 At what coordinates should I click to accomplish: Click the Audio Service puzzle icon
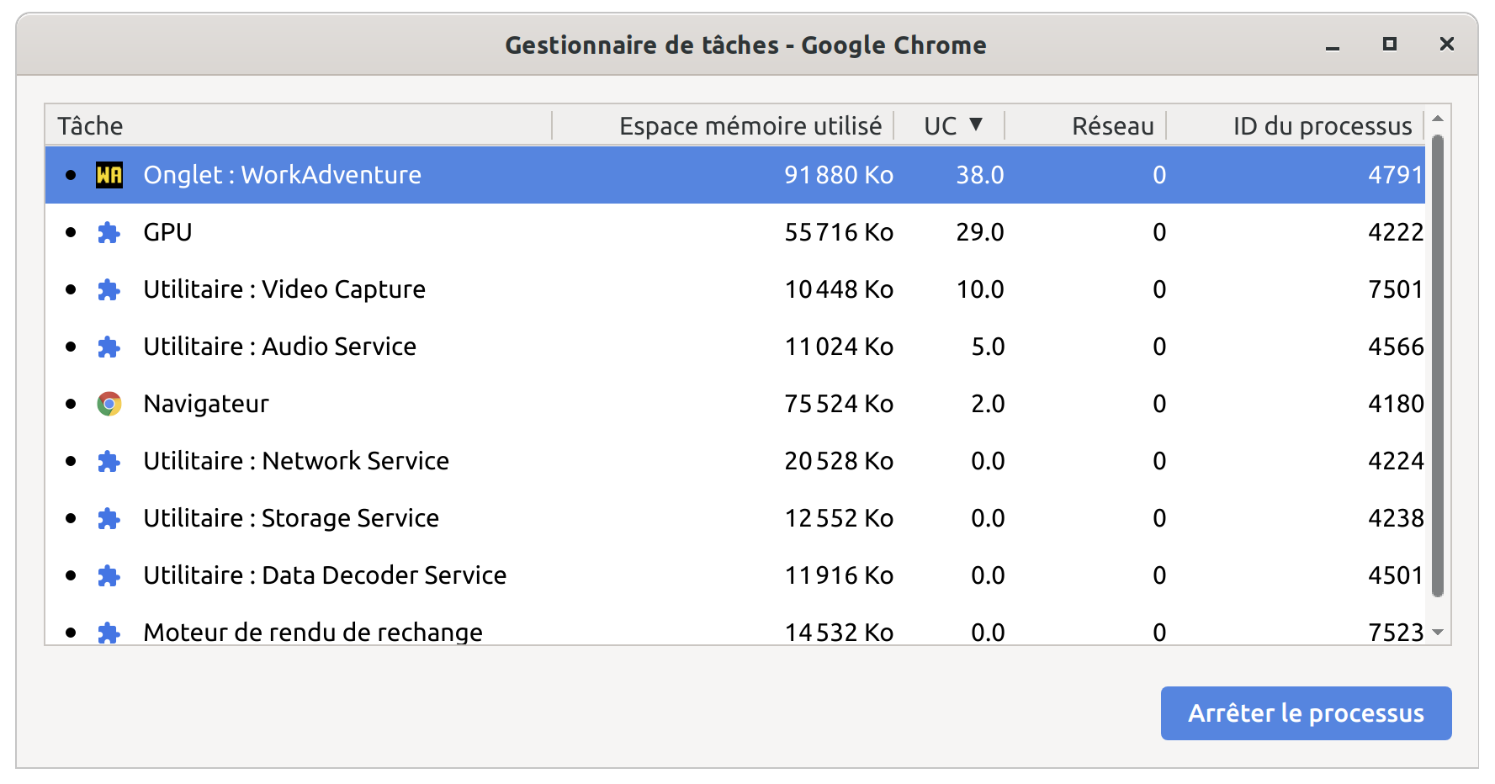109,347
